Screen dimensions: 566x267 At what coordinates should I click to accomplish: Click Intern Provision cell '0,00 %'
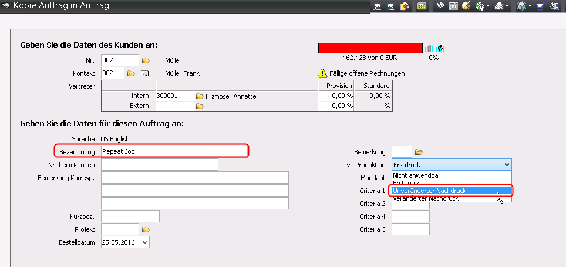(x=336, y=96)
